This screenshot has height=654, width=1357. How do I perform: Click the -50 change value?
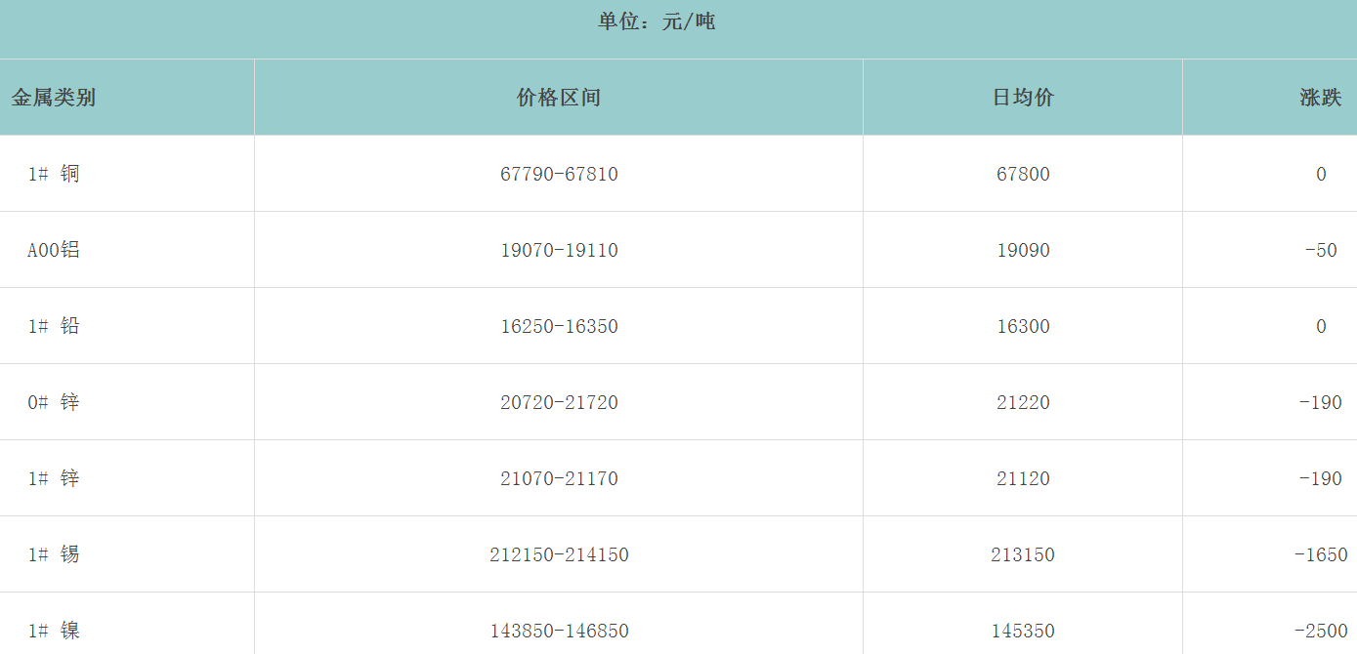click(1320, 251)
